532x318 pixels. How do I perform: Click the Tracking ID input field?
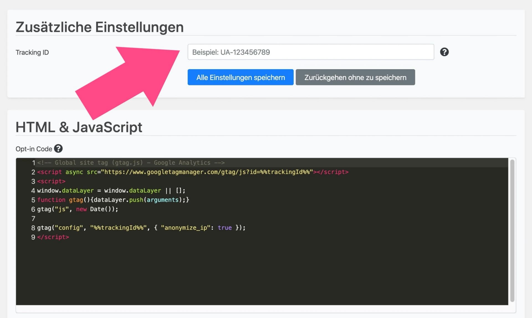[310, 52]
